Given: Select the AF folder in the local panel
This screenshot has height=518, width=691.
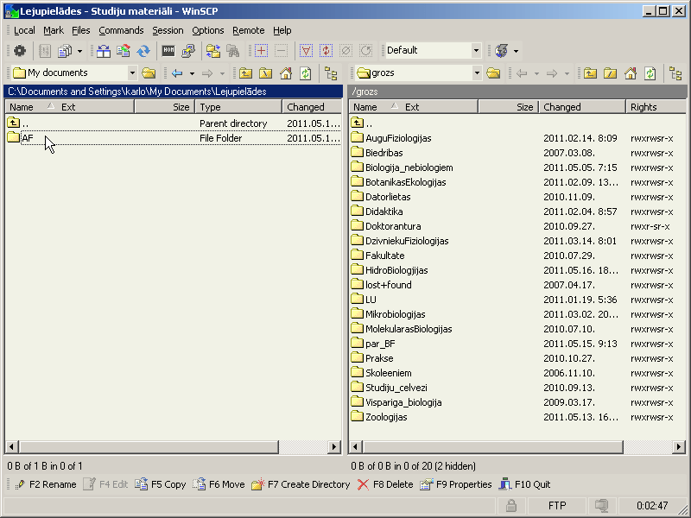Looking at the screenshot, I should pos(27,138).
